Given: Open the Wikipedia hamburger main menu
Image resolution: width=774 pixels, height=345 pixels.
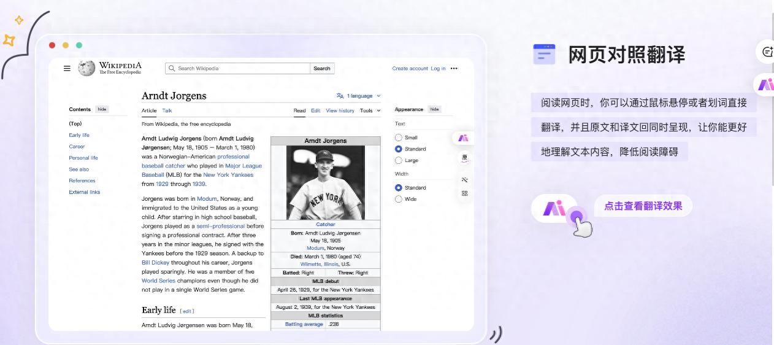Looking at the screenshot, I should click(67, 68).
